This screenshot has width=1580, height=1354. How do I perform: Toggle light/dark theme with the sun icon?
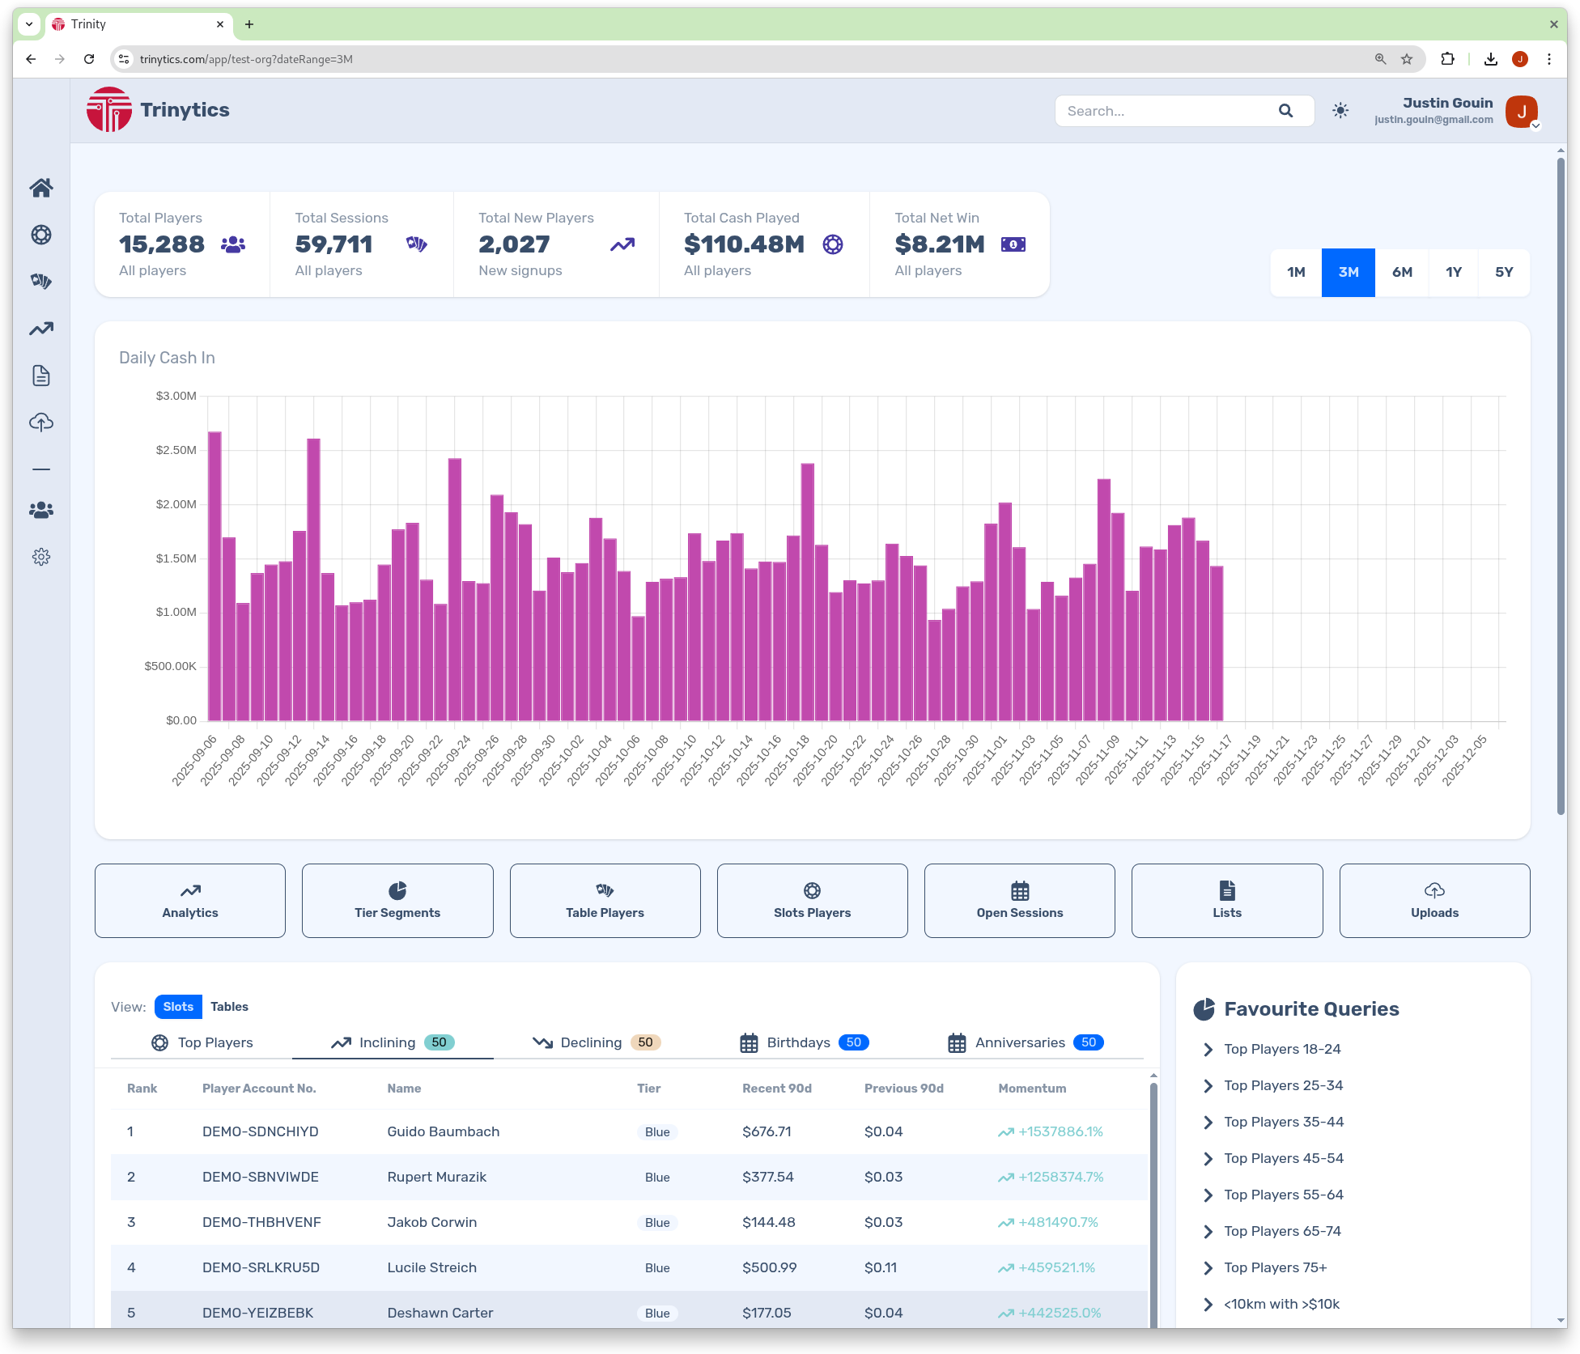coord(1340,110)
